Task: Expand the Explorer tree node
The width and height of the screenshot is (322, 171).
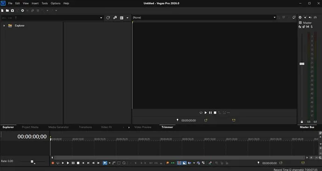Action: pos(4,26)
